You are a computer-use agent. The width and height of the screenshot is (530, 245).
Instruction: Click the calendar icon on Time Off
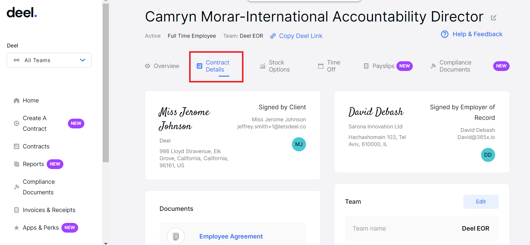coord(321,66)
